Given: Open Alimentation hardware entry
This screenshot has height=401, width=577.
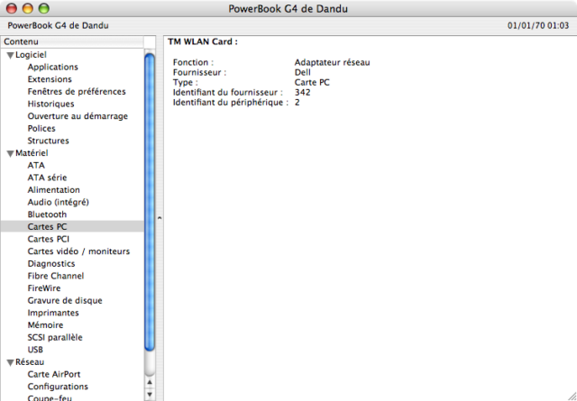Looking at the screenshot, I should click(54, 190).
